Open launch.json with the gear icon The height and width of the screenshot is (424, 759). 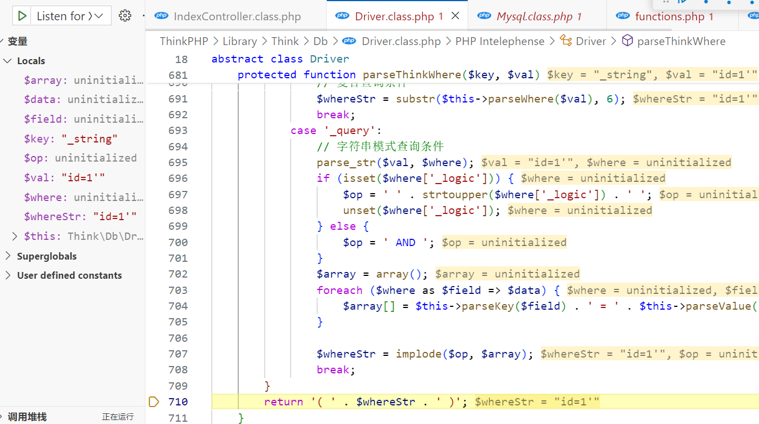125,16
